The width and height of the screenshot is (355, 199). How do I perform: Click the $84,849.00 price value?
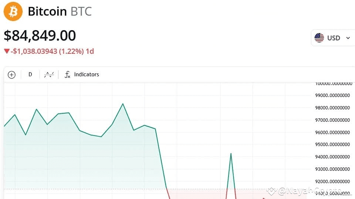tap(40, 36)
